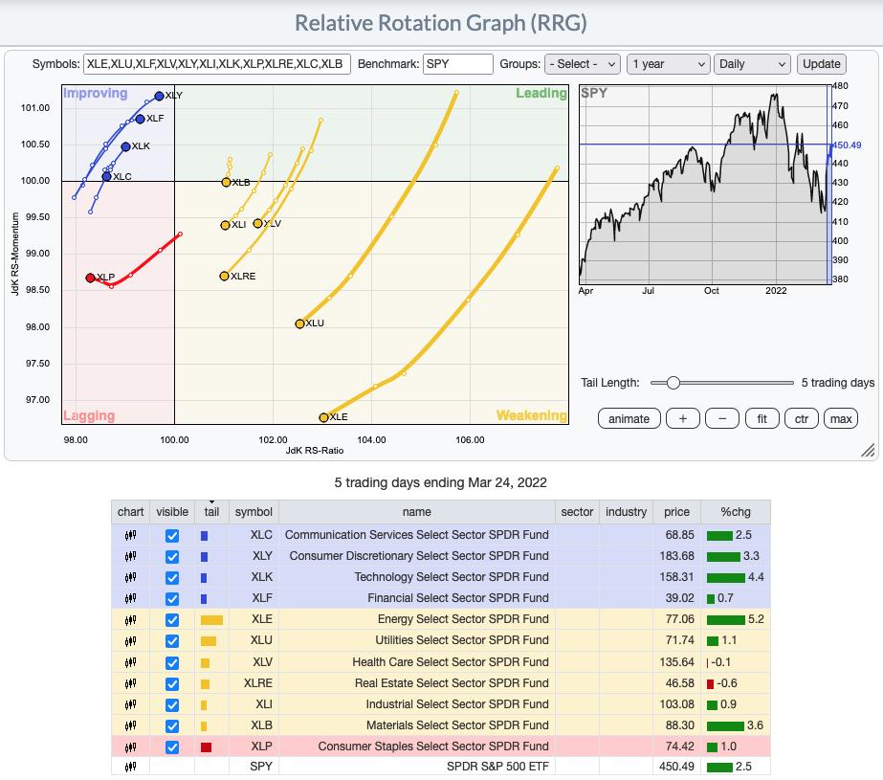This screenshot has width=883, height=780.
Task: Select the XLV point on the graph
Action: (258, 224)
